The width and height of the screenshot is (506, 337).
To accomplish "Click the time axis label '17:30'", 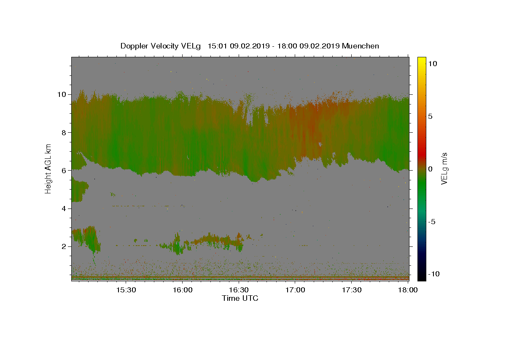I will coord(351,290).
